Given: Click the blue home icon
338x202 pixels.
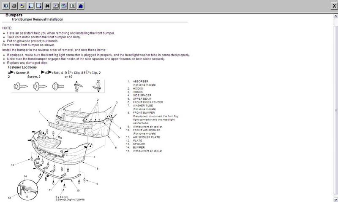Looking at the screenshot, I should [x=81, y=6].
